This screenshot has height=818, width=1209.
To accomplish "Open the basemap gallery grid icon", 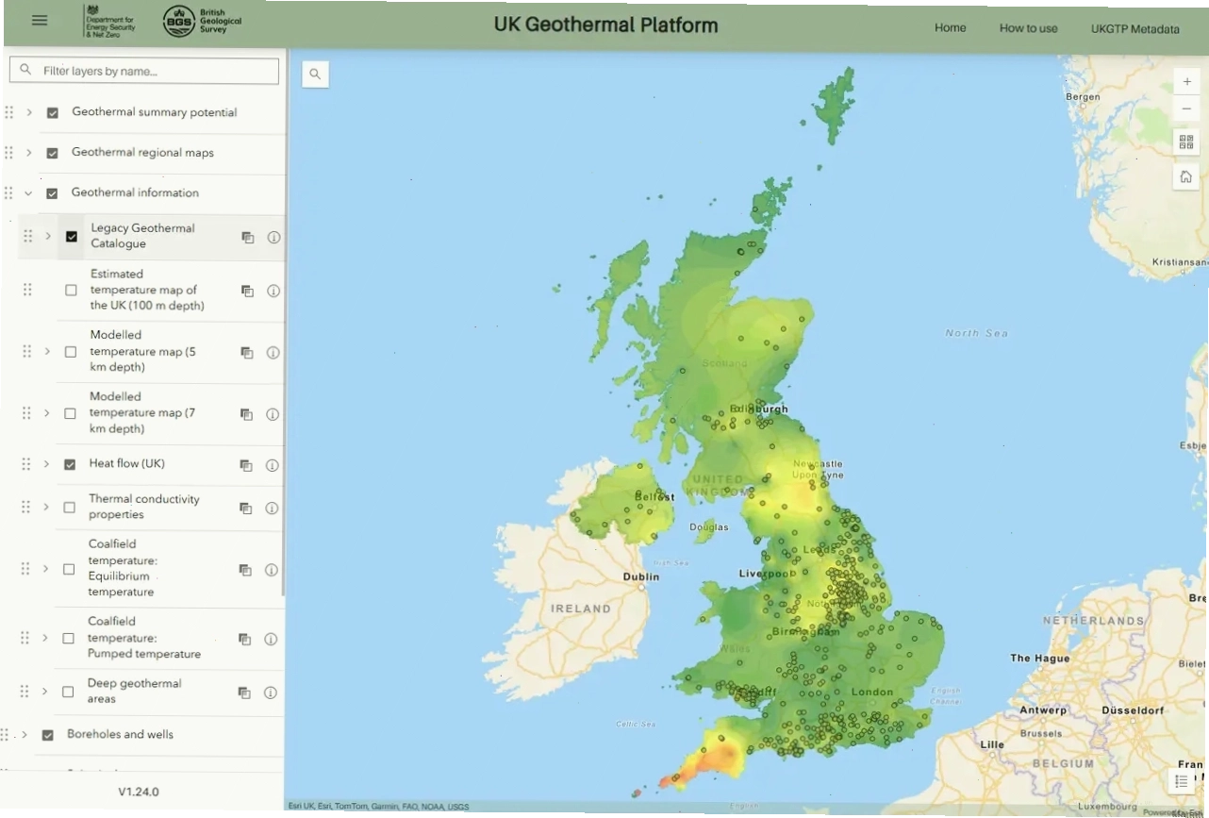I will (x=1186, y=142).
